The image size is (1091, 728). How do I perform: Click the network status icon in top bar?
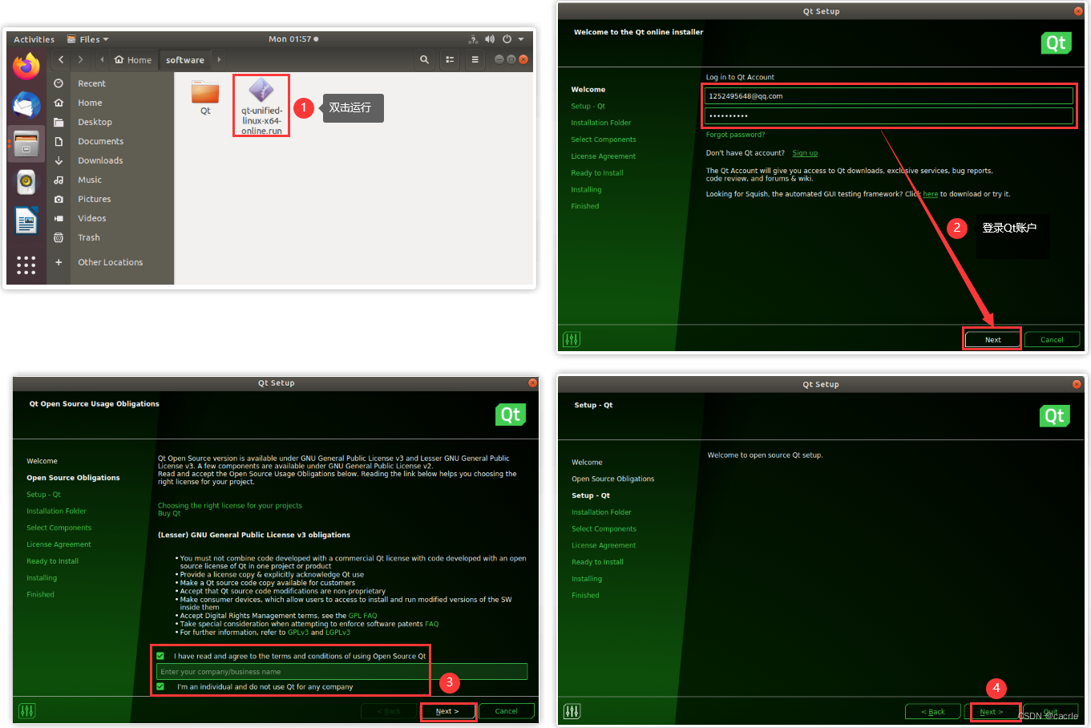[473, 38]
